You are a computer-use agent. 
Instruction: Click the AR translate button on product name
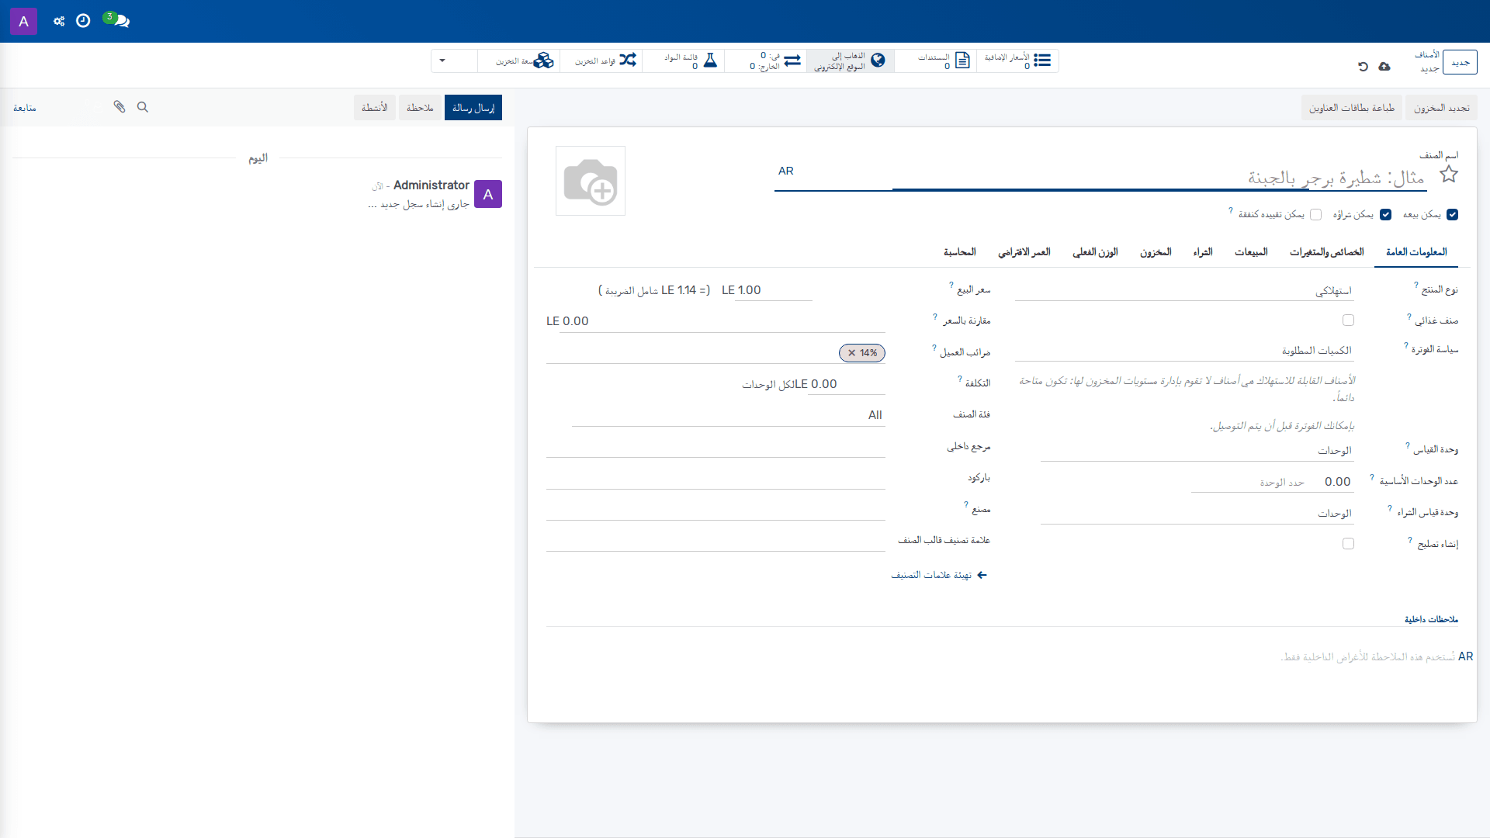786,171
